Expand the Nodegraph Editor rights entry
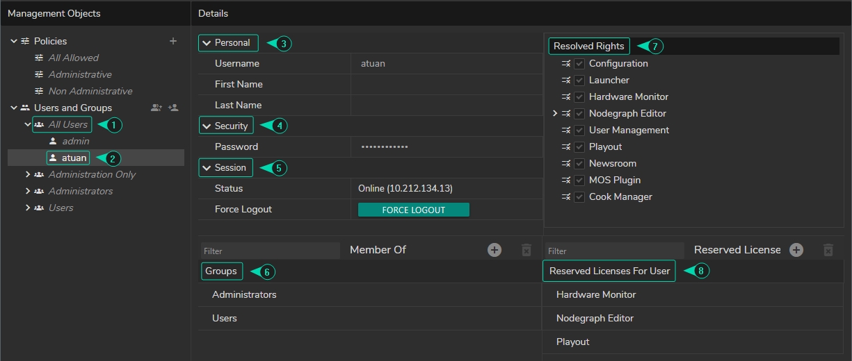The height and width of the screenshot is (361, 852). [x=555, y=113]
